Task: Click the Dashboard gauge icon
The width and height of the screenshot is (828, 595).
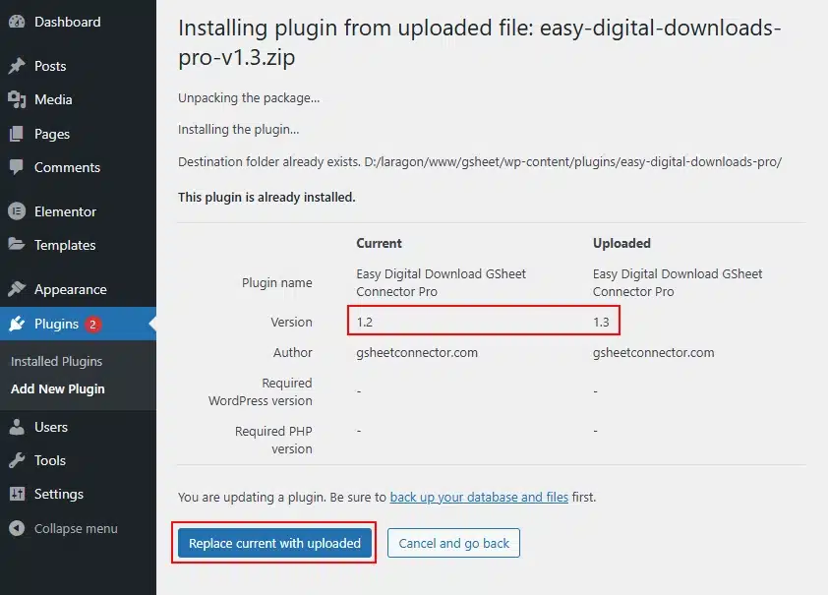Action: (x=17, y=22)
